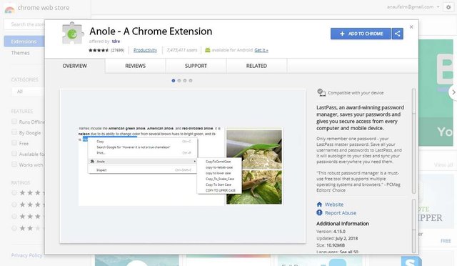Click the Anole - A Chrome Extension title
Screen dimensions: 457x266
(151, 31)
